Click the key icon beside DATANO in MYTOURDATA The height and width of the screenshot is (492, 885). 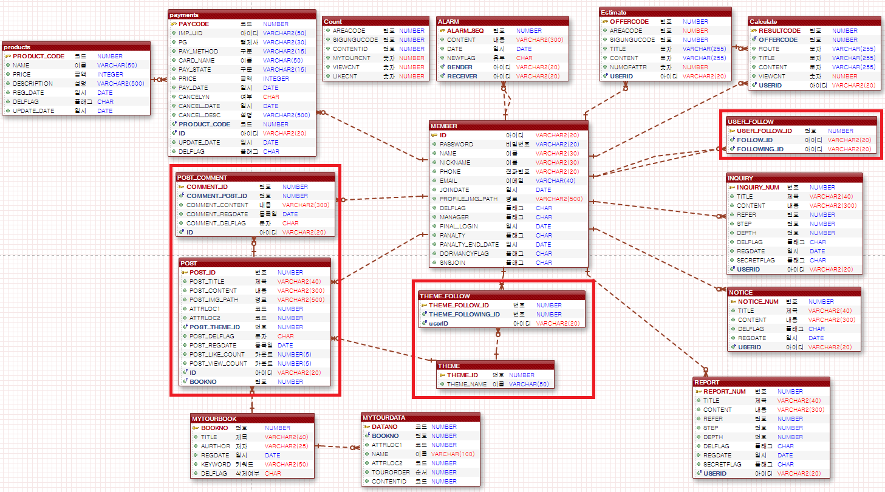[x=366, y=426]
